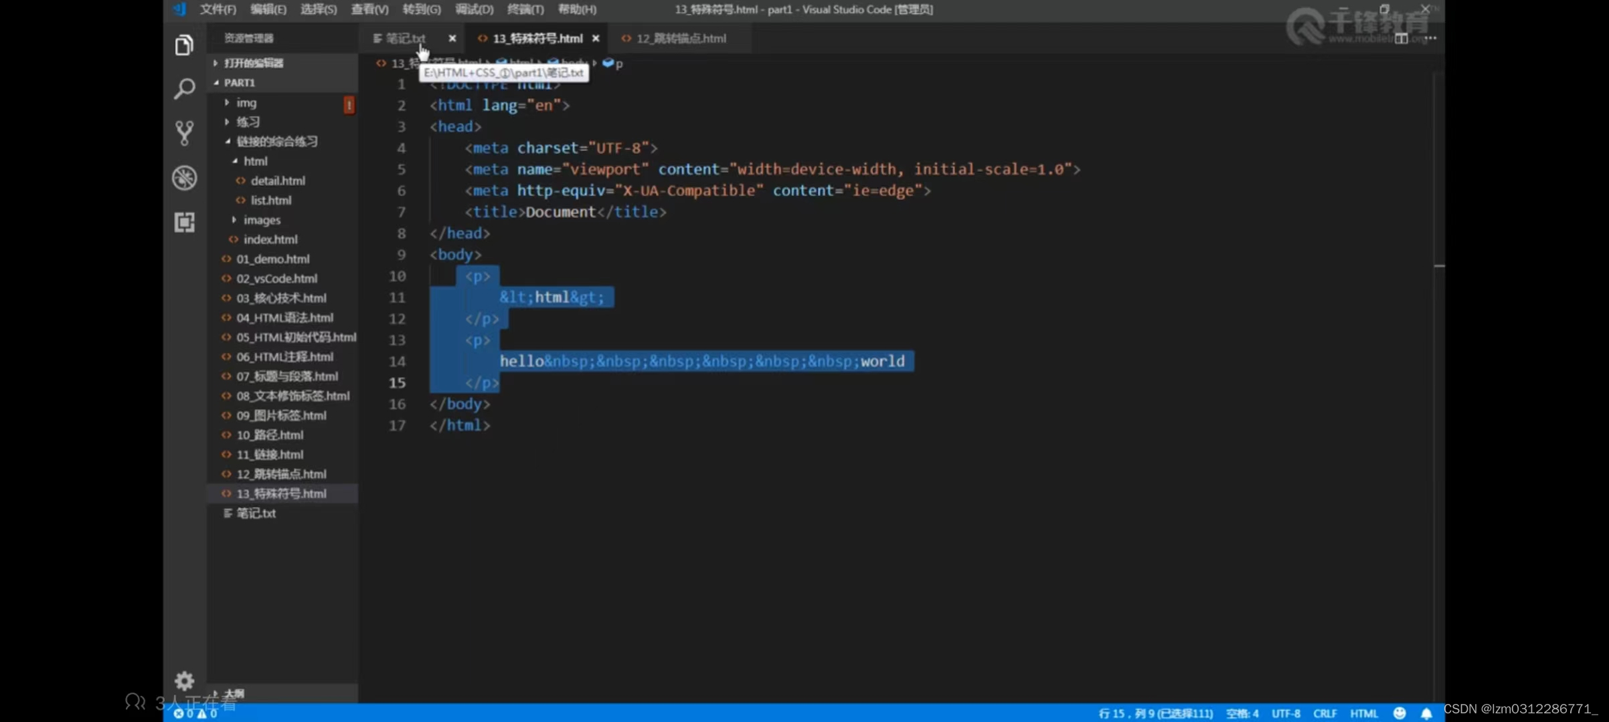This screenshot has height=722, width=1609.
Task: Open the Manage gear icon
Action: tap(184, 681)
